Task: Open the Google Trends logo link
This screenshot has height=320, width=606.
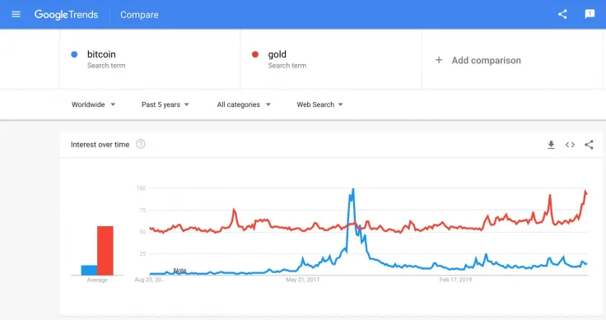Action: [x=66, y=15]
